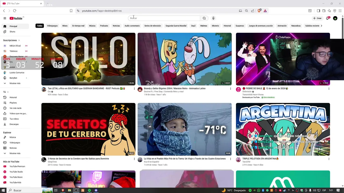Reload the page in browser toolbar
344x193 pixels.
(15, 11)
